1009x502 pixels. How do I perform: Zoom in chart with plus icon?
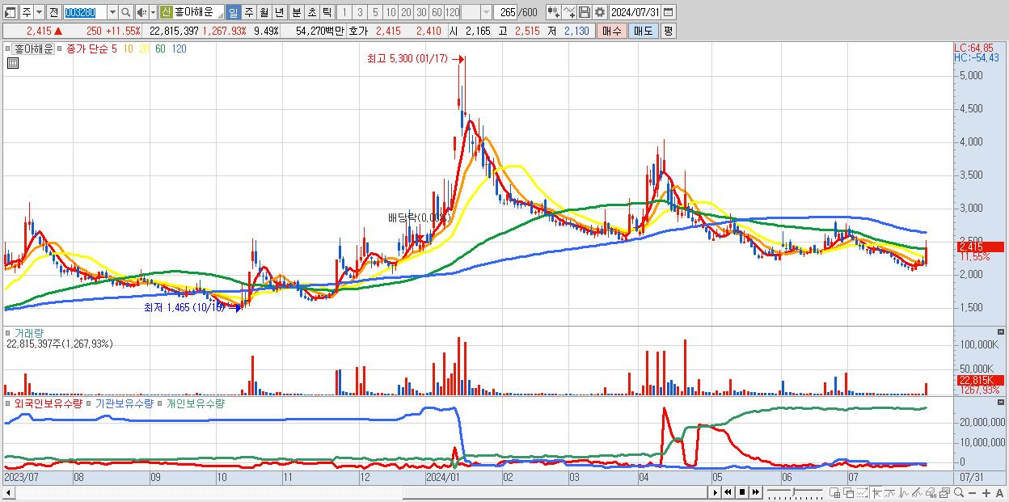click(986, 493)
